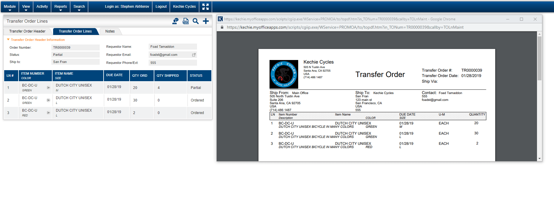Click the DUE DATE column header
Viewport: 554px width, 223px height.
[117, 76]
